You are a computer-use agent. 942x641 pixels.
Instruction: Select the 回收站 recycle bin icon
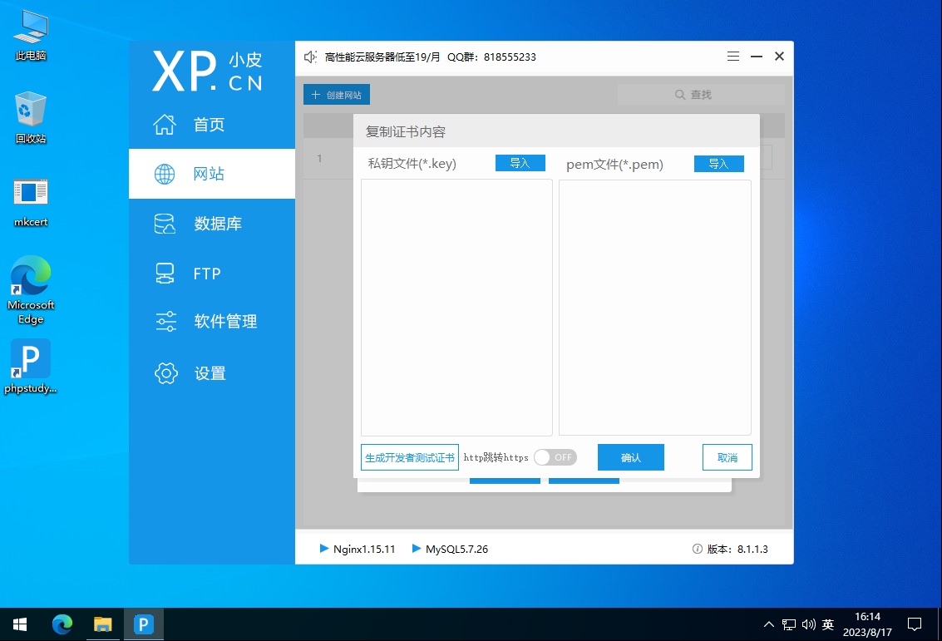pos(31,118)
